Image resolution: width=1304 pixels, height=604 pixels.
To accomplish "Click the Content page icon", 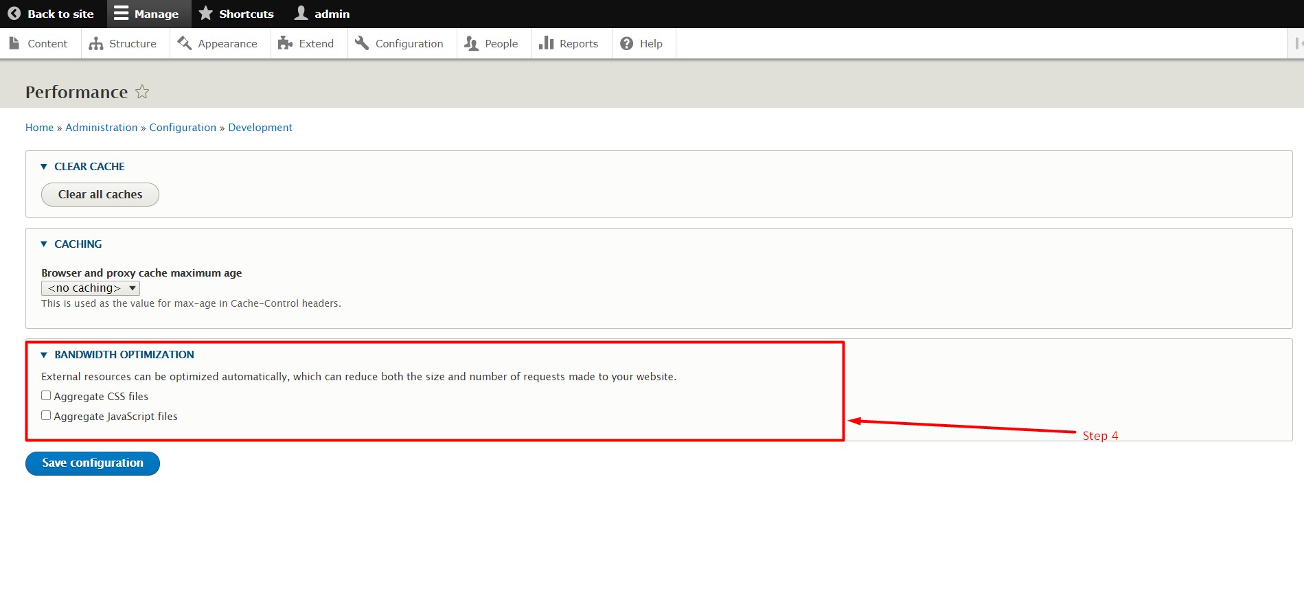I will [14, 43].
